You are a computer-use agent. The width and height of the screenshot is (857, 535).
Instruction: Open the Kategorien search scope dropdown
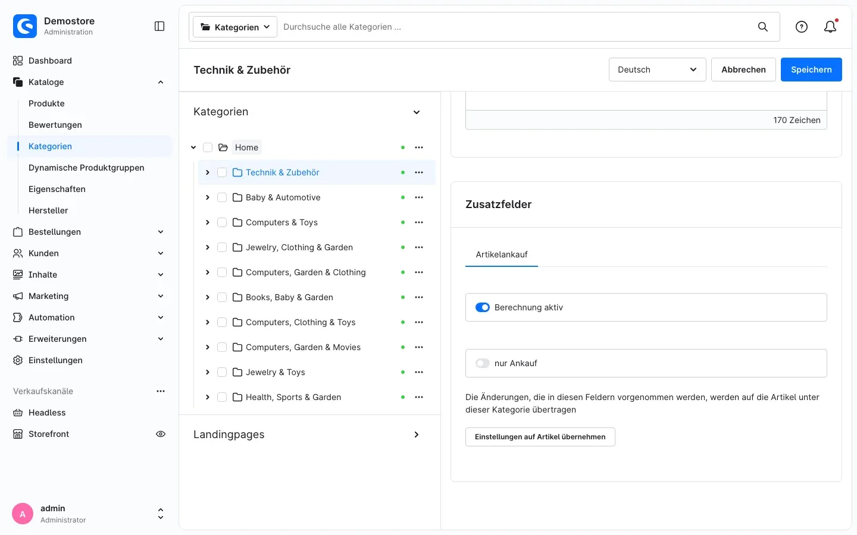tap(235, 27)
